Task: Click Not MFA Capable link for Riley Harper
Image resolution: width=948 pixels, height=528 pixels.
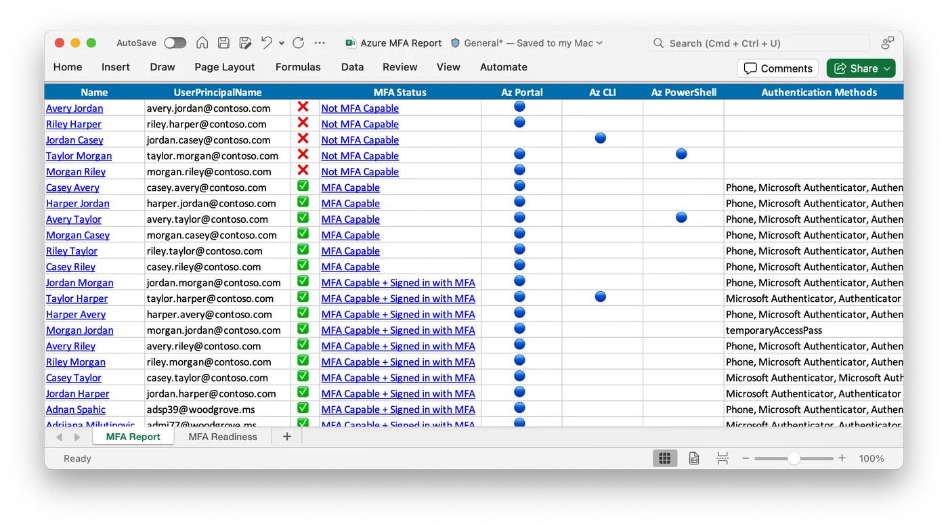Action: tap(360, 124)
